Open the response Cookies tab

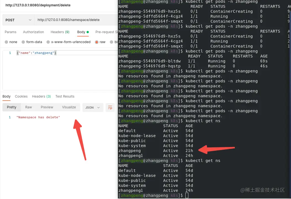point(21,96)
